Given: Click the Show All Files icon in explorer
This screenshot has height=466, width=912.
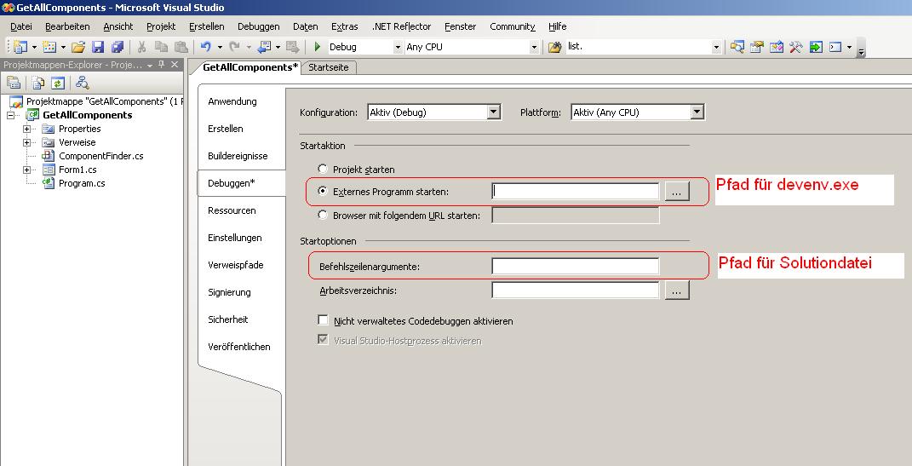Looking at the screenshot, I should [37, 83].
